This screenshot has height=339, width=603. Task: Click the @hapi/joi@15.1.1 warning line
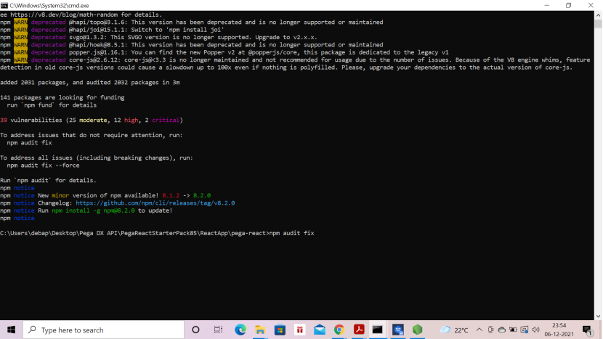click(112, 30)
